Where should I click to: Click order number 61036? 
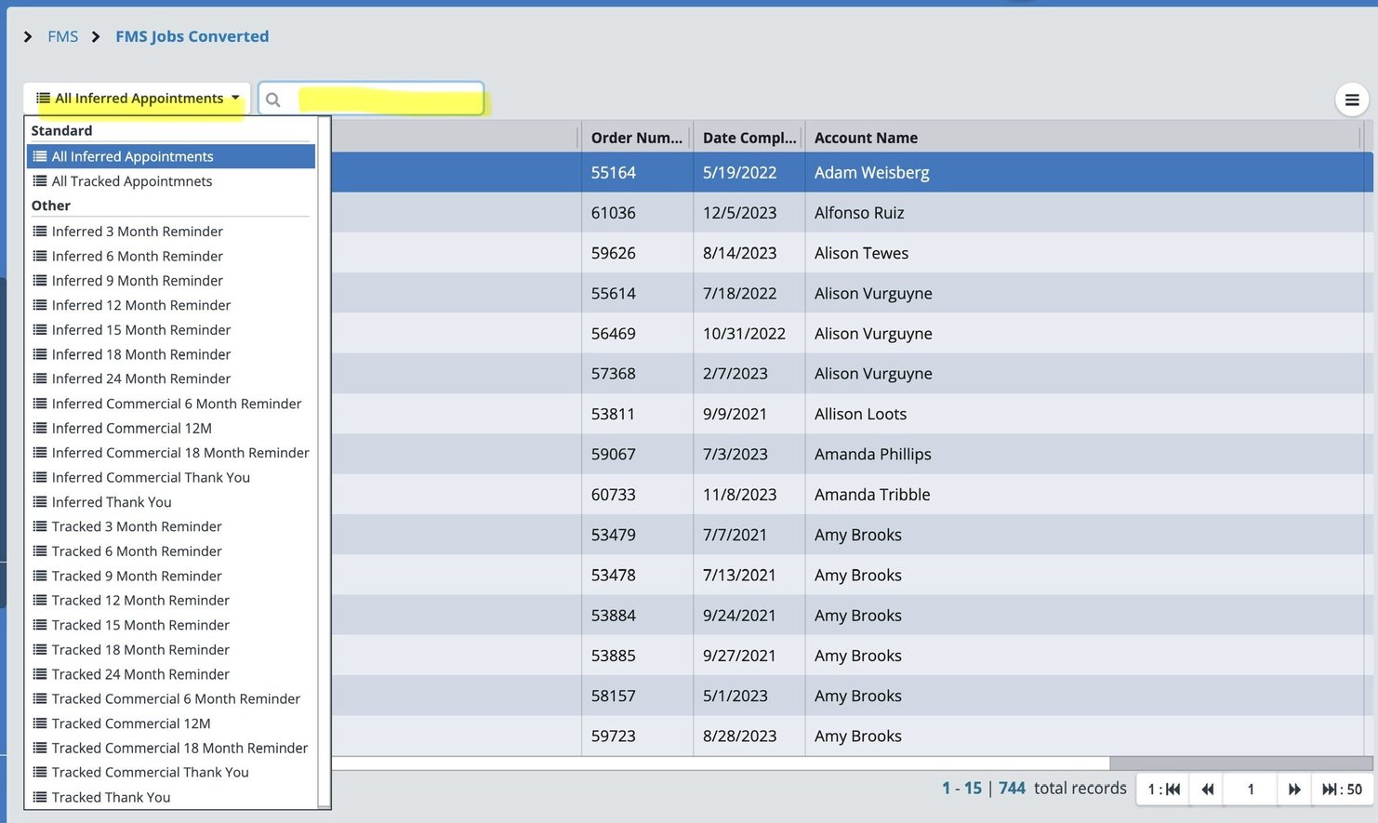[x=614, y=213]
